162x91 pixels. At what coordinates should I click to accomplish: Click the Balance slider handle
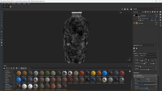coord(145,85)
